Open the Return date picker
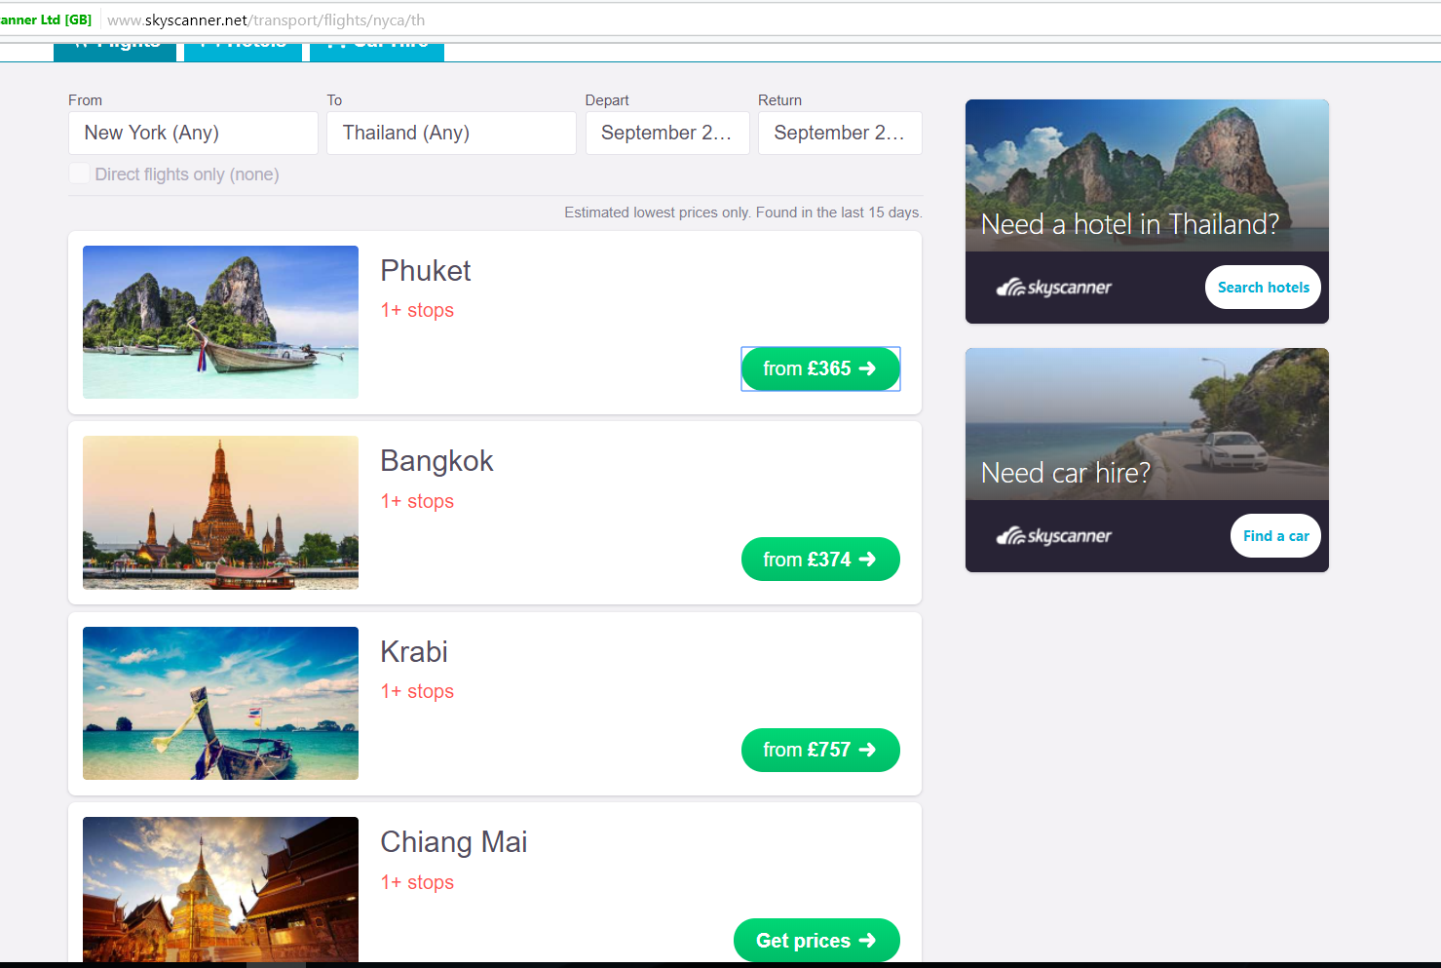The height and width of the screenshot is (968, 1441). (839, 133)
